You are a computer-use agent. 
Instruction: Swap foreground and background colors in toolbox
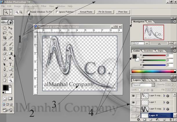point(10,86)
